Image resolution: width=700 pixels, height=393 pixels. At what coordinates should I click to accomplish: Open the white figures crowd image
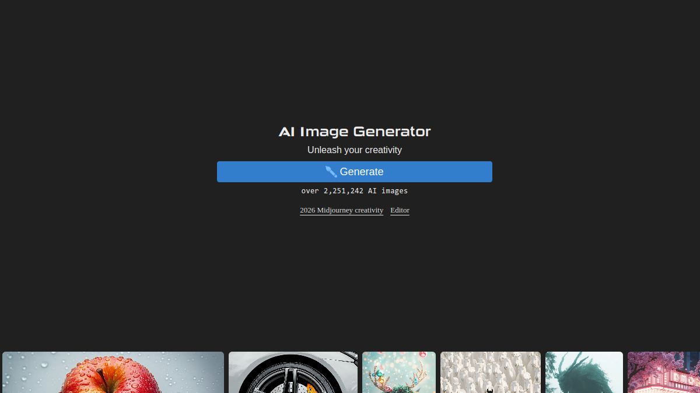[x=491, y=372]
